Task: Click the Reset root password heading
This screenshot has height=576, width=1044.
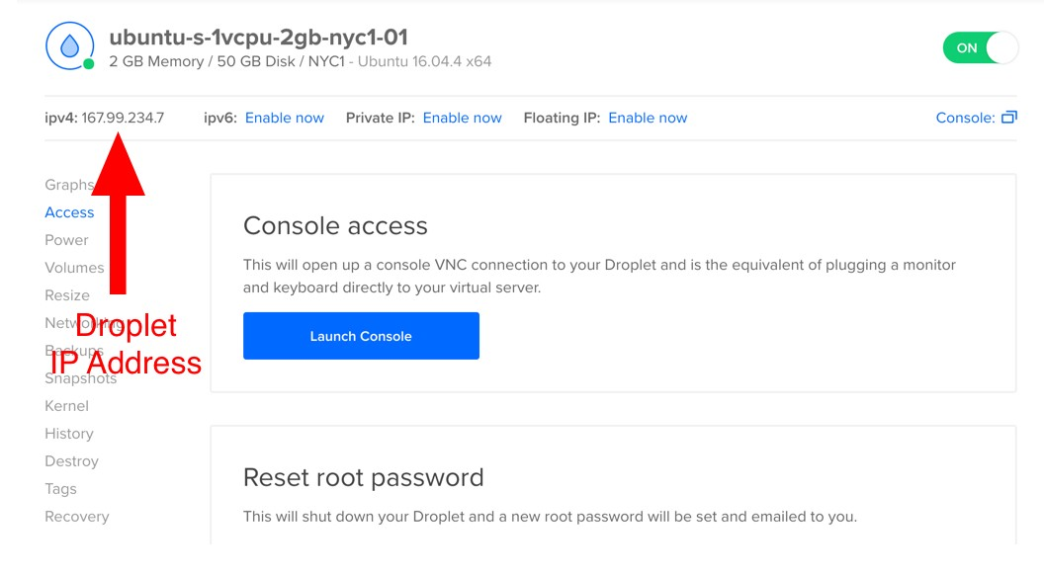Action: (x=364, y=477)
